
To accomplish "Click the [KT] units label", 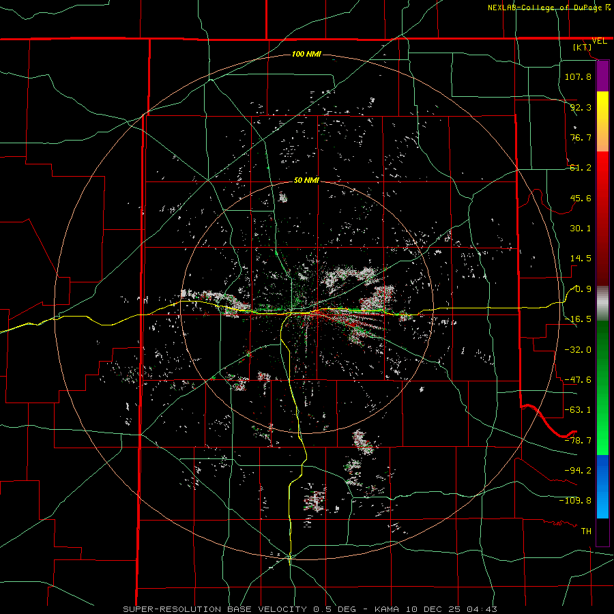I will tap(583, 47).
